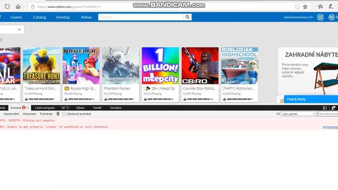Image resolution: width=338 pixels, height=190 pixels.
Task: Click thumbs-up icon under Treasure Hunt Simulator
Action: pos(26,99)
